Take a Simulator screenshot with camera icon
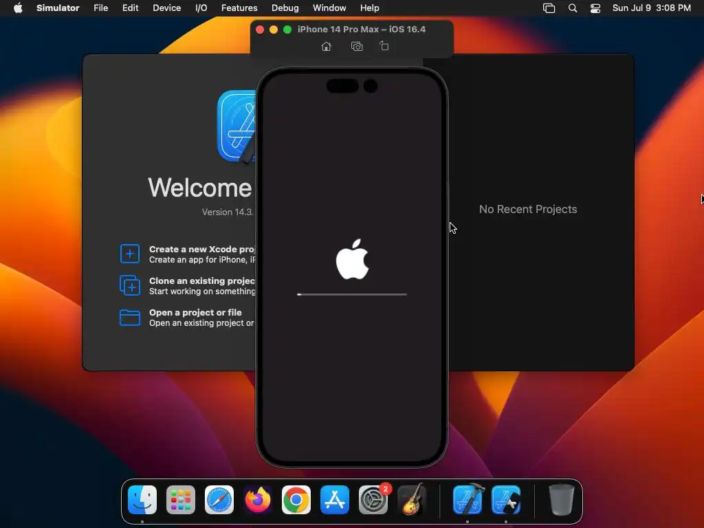The image size is (704, 528). (x=357, y=46)
